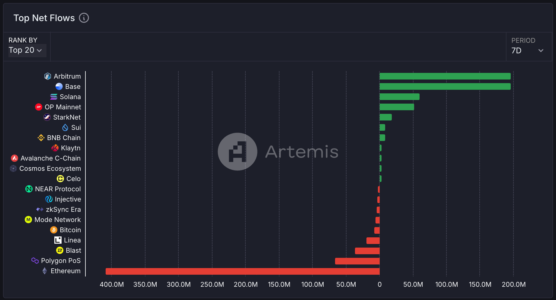
Task: Click the NEAR Protocol label text
Action: coord(58,189)
